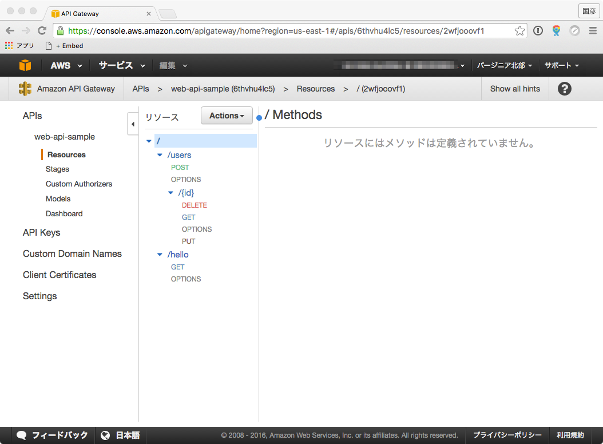The width and height of the screenshot is (603, 444).
Task: Collapse the /hello resource arrow
Action: coord(160,255)
